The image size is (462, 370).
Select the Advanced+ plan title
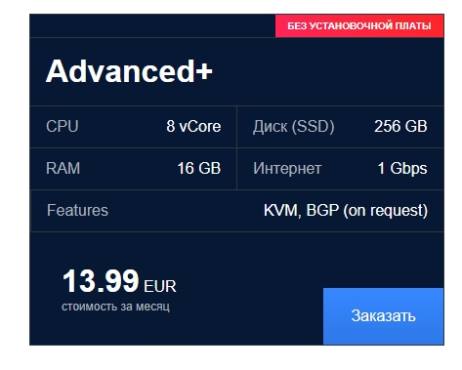tap(129, 71)
